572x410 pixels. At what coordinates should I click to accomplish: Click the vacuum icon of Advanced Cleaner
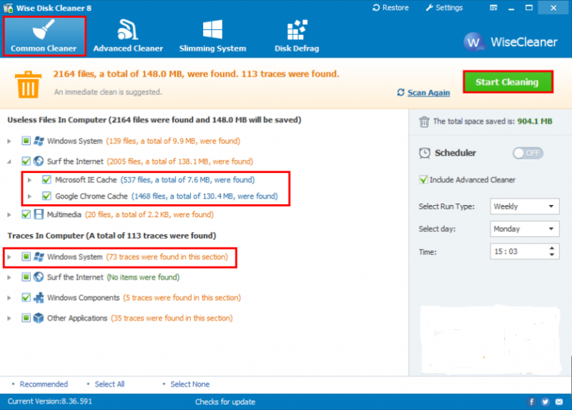(128, 29)
